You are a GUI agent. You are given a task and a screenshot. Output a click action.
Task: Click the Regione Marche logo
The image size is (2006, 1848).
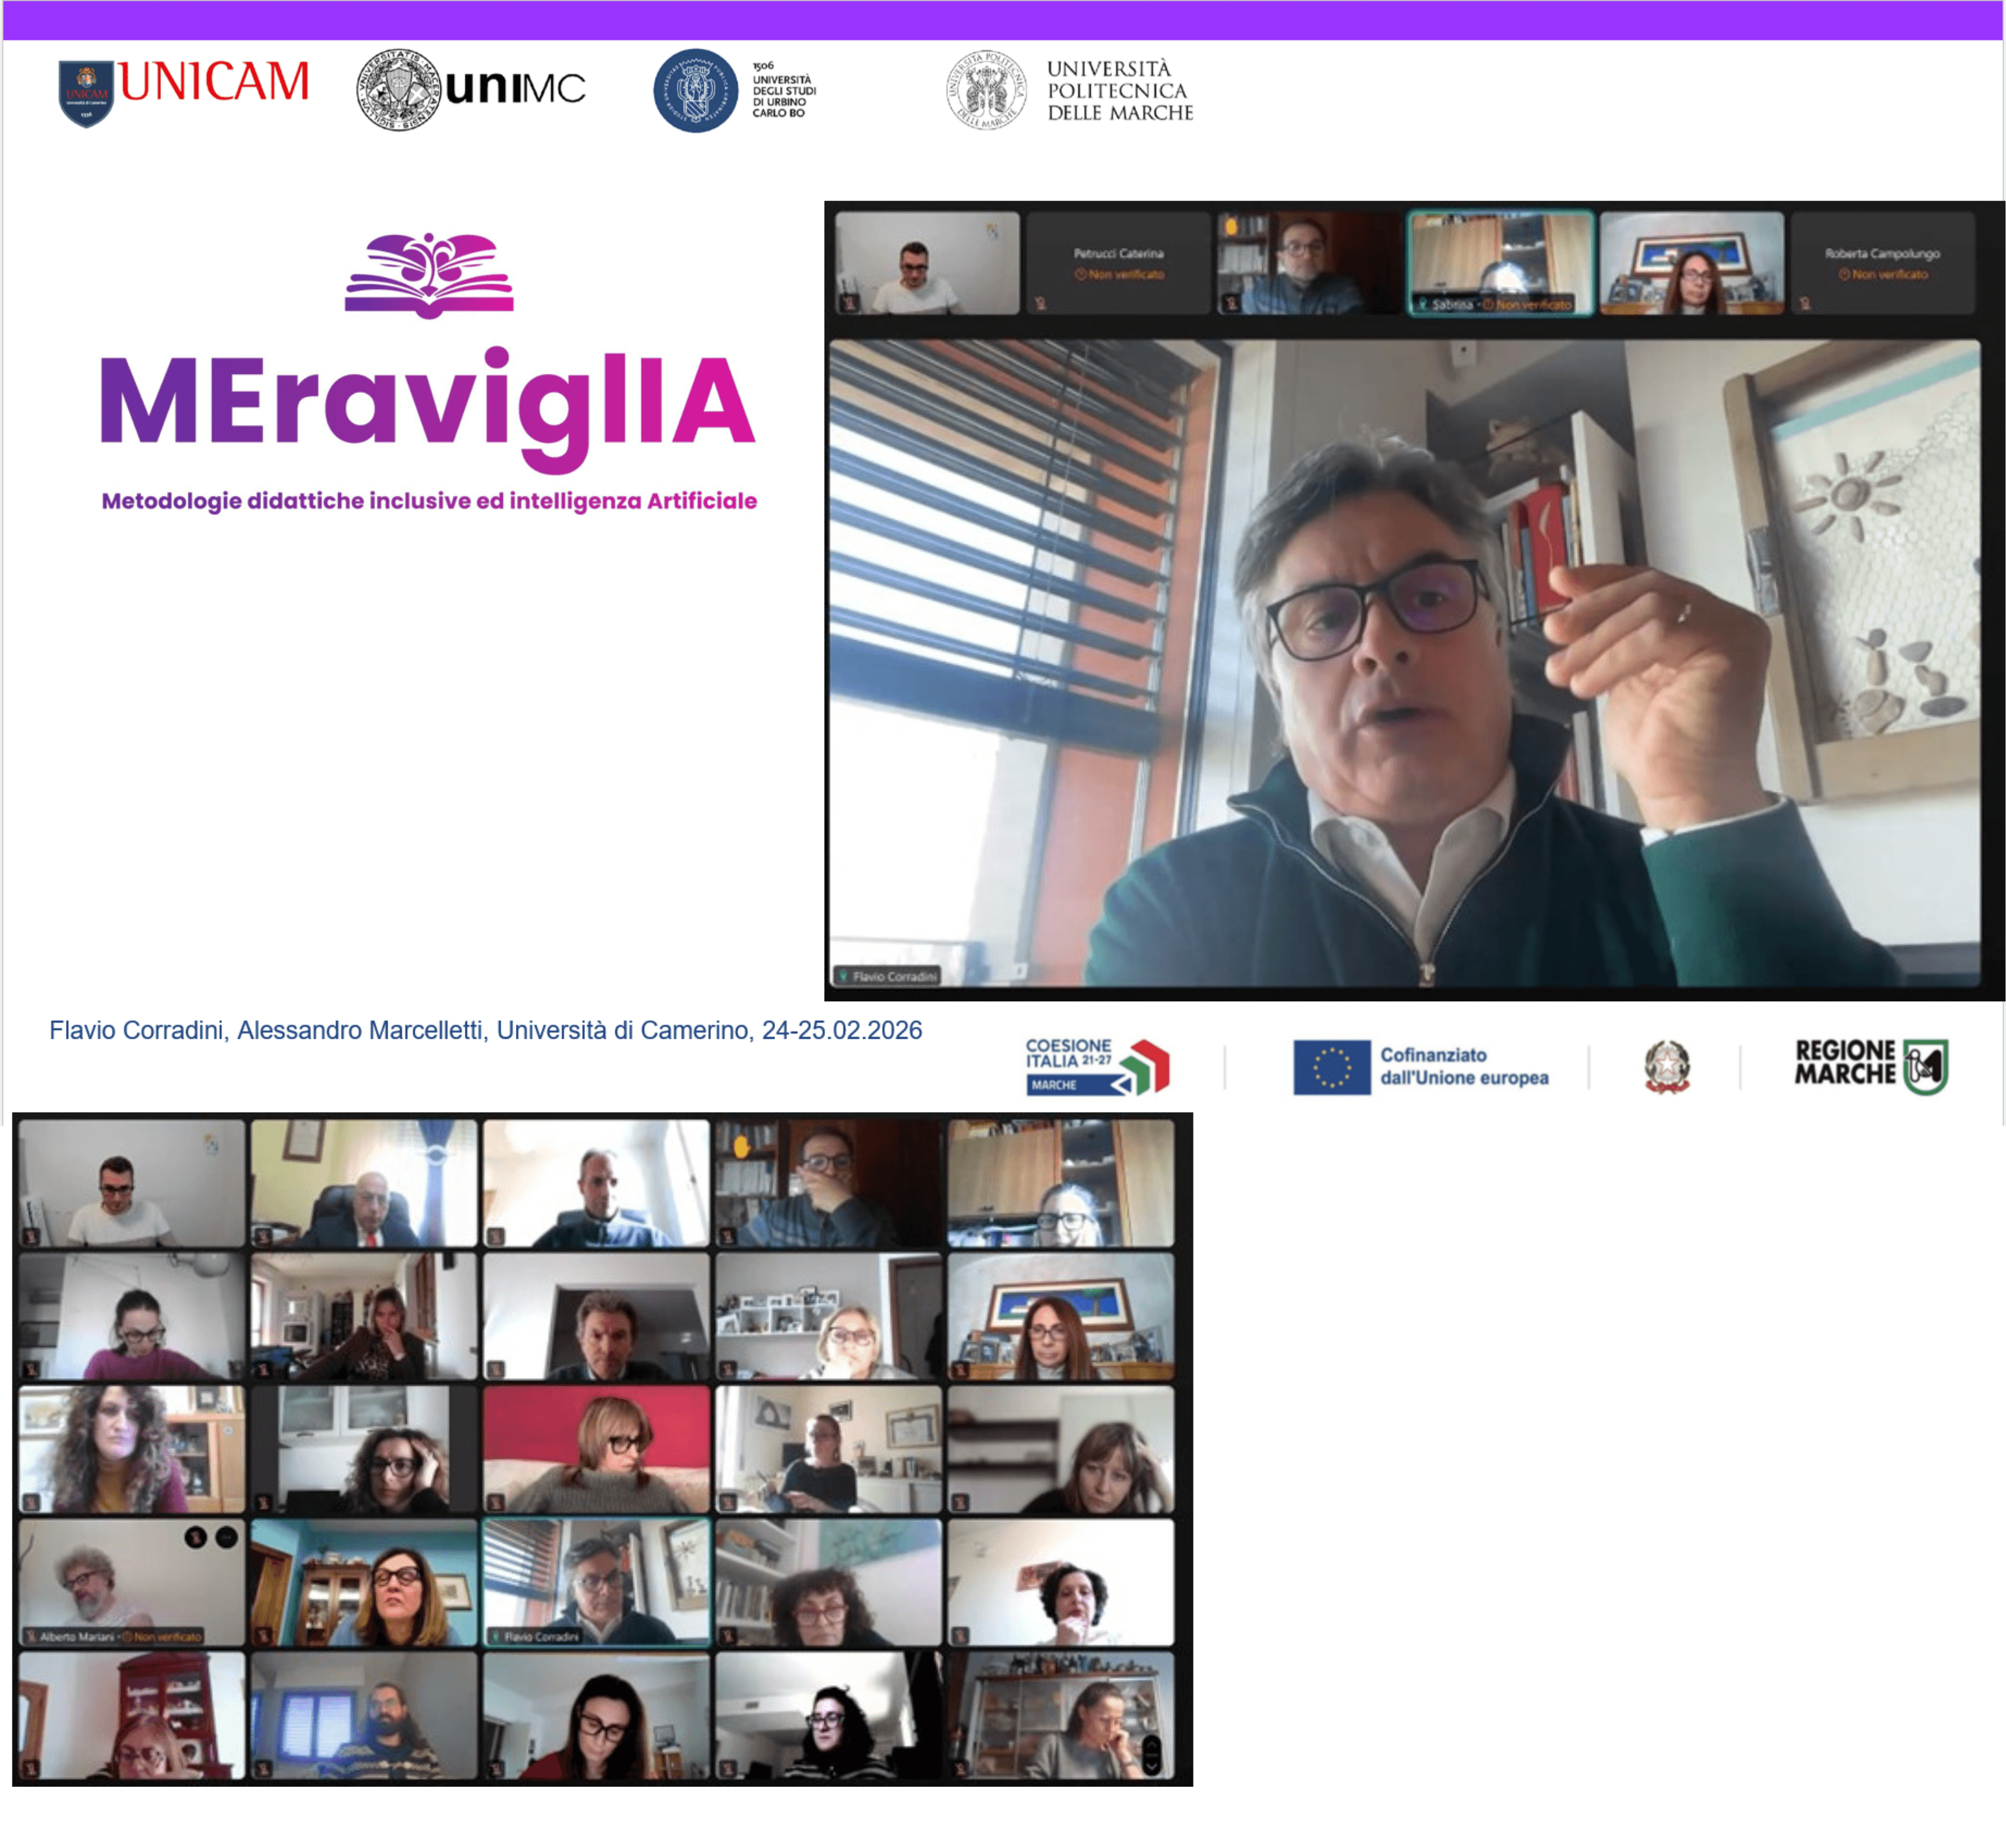click(x=1871, y=1066)
